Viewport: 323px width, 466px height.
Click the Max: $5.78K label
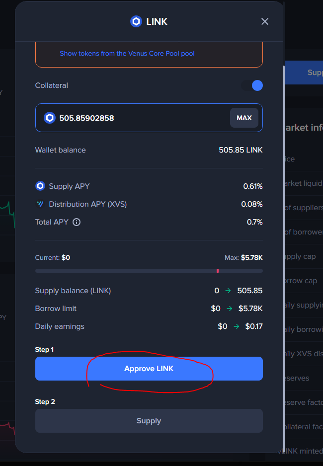coord(243,257)
